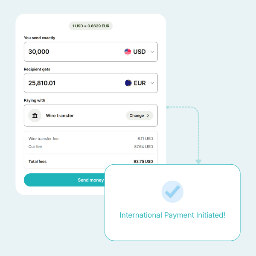Click the dashed arrowhead pointing to the confirmation card
This screenshot has height=256, width=256.
198,161
